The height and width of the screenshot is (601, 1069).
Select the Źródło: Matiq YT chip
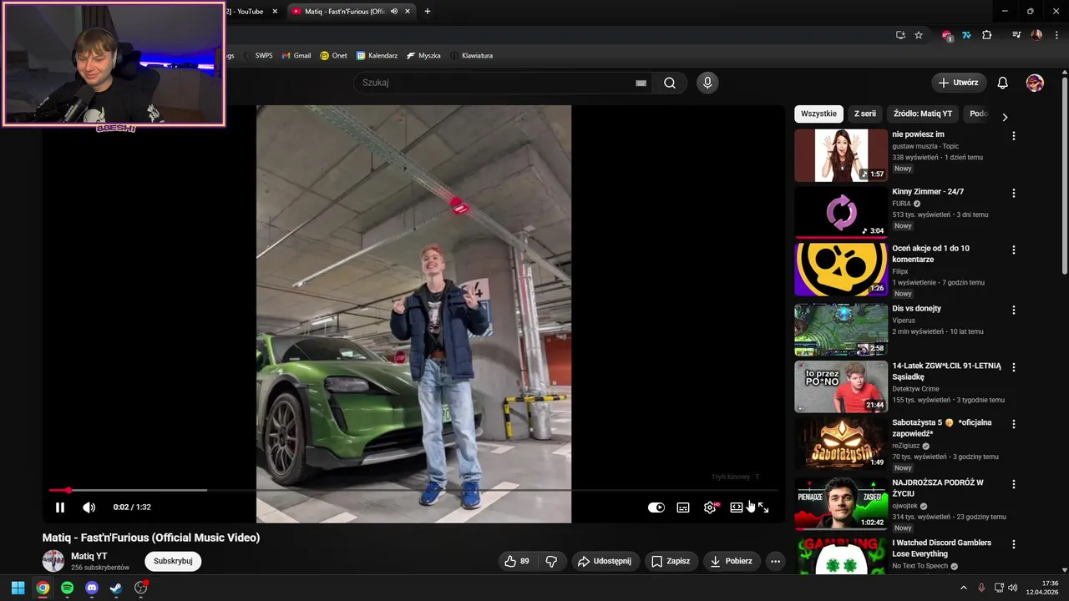[923, 114]
